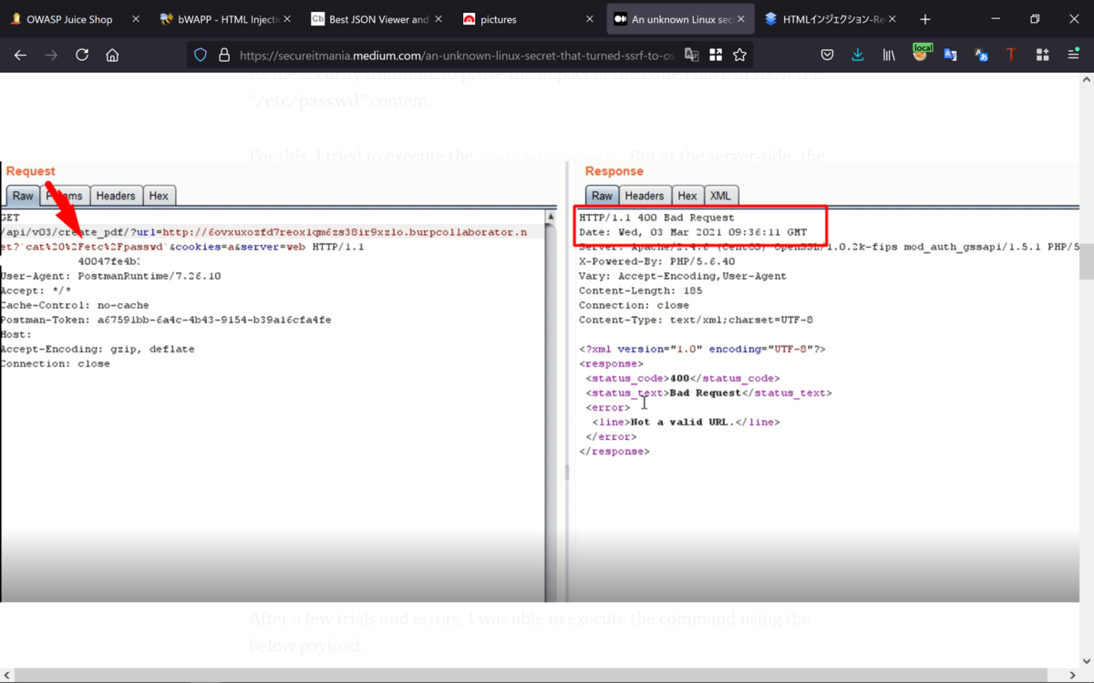
Task: Select Headers tab in Request panel
Action: click(x=116, y=196)
